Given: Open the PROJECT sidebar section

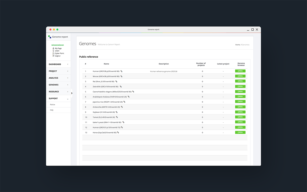Looking at the screenshot, I should (58, 71).
